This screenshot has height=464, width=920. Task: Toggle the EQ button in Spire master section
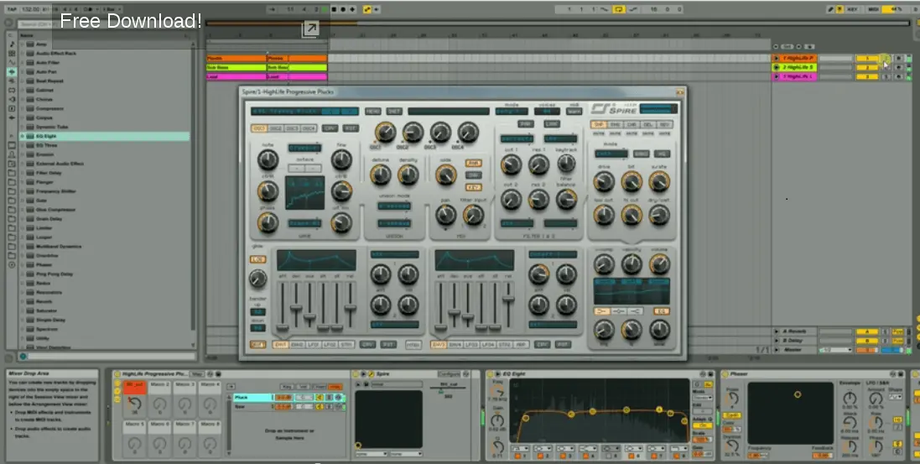tap(662, 310)
